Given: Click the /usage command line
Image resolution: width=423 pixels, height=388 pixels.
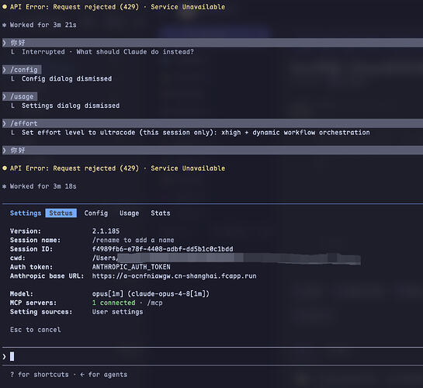Looking at the screenshot, I should tap(20, 96).
